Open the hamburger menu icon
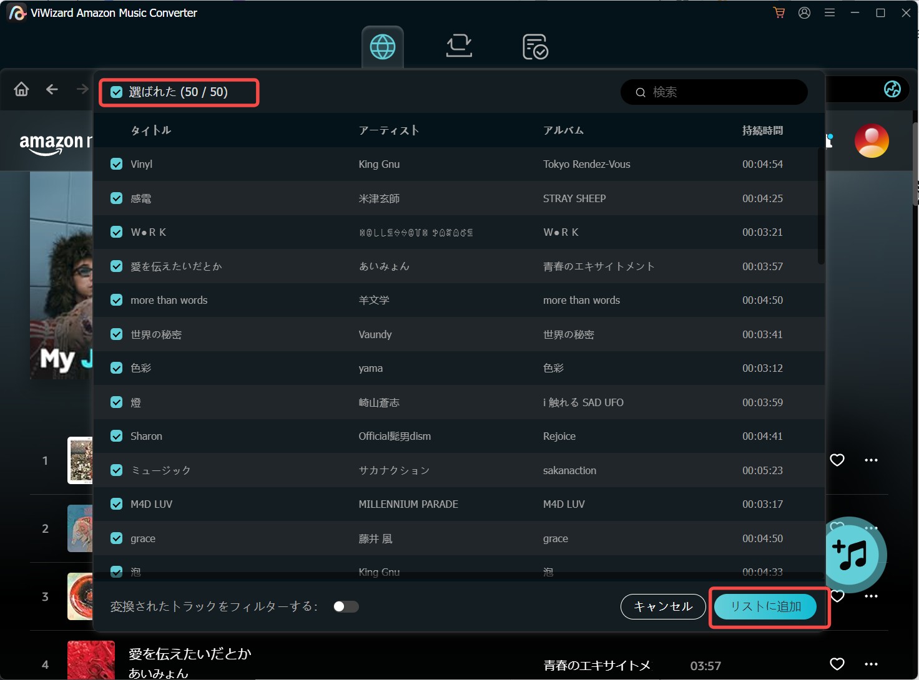919x680 pixels. (x=830, y=12)
